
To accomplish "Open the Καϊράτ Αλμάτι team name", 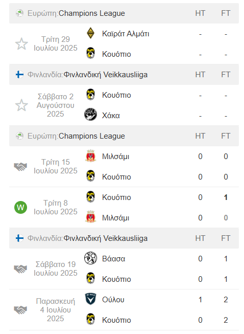I will [x=126, y=34].
